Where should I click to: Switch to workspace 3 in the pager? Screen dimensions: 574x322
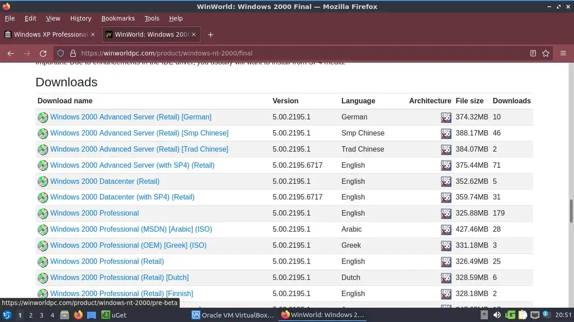pos(41,315)
